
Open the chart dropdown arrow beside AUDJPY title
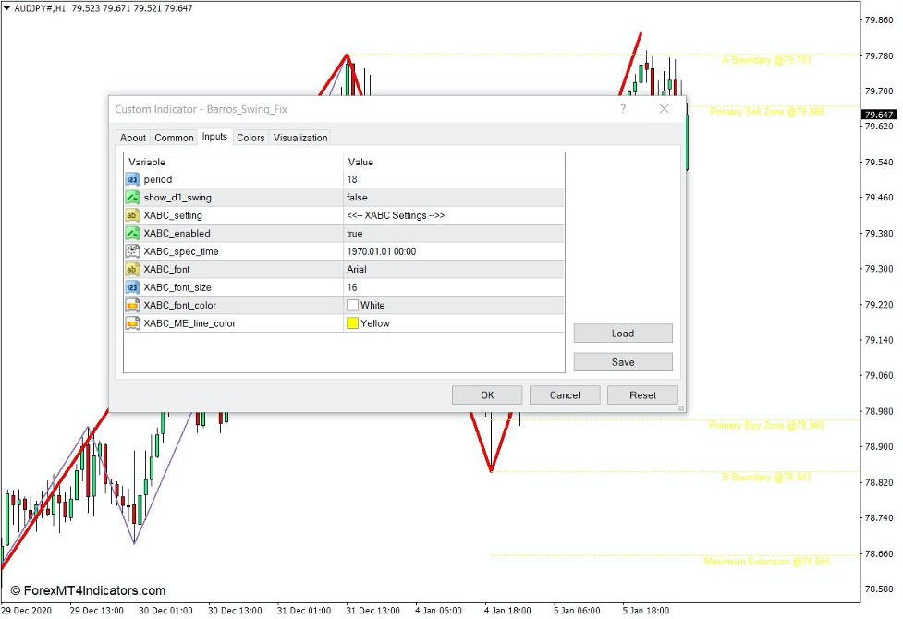tap(9, 6)
